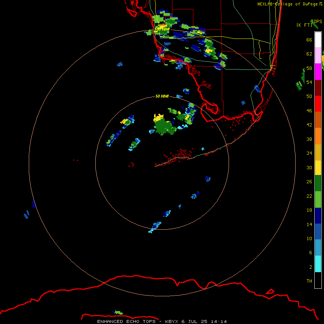The image size is (324, 324).
Task: Click the yellow legend swatch
Action: point(318,168)
